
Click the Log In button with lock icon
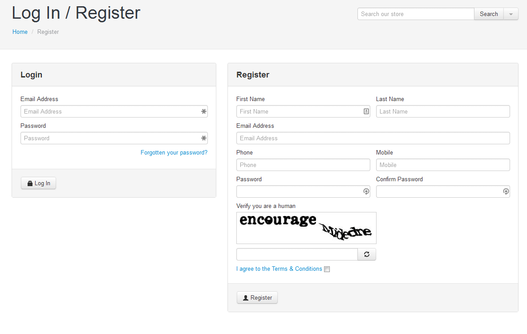39,183
